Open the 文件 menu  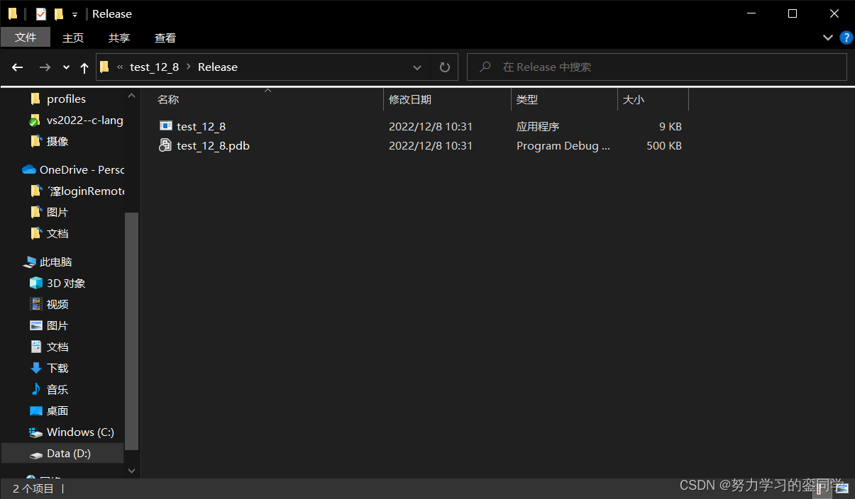point(26,38)
